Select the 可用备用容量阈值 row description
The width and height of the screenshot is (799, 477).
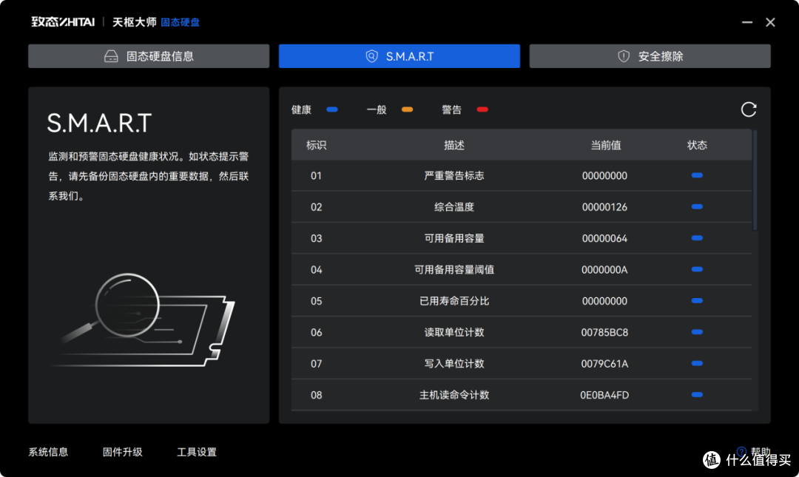[x=454, y=270]
